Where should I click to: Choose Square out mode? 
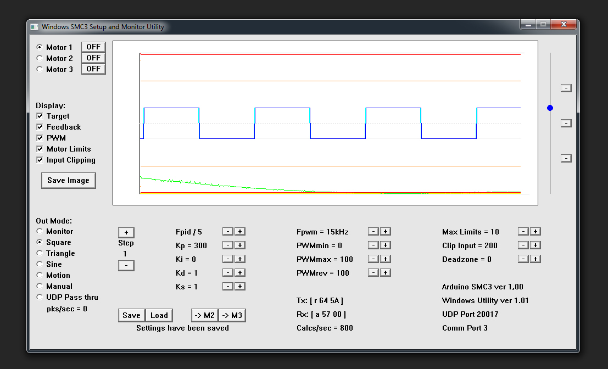pos(39,242)
